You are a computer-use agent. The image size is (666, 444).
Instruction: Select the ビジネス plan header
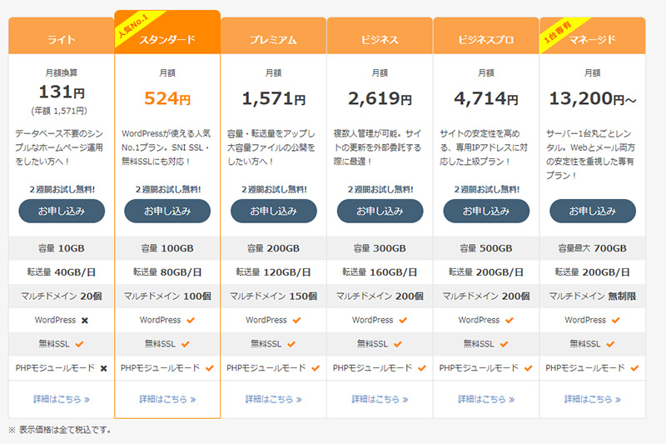click(380, 36)
